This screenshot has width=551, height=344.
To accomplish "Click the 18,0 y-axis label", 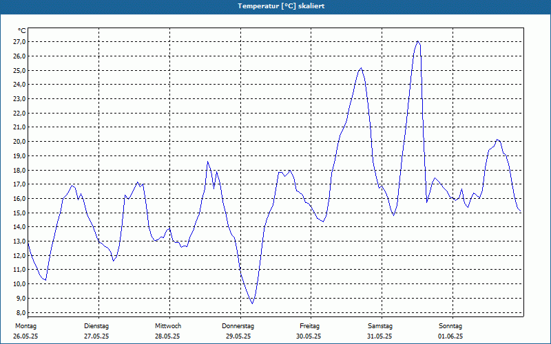I will tap(19, 170).
